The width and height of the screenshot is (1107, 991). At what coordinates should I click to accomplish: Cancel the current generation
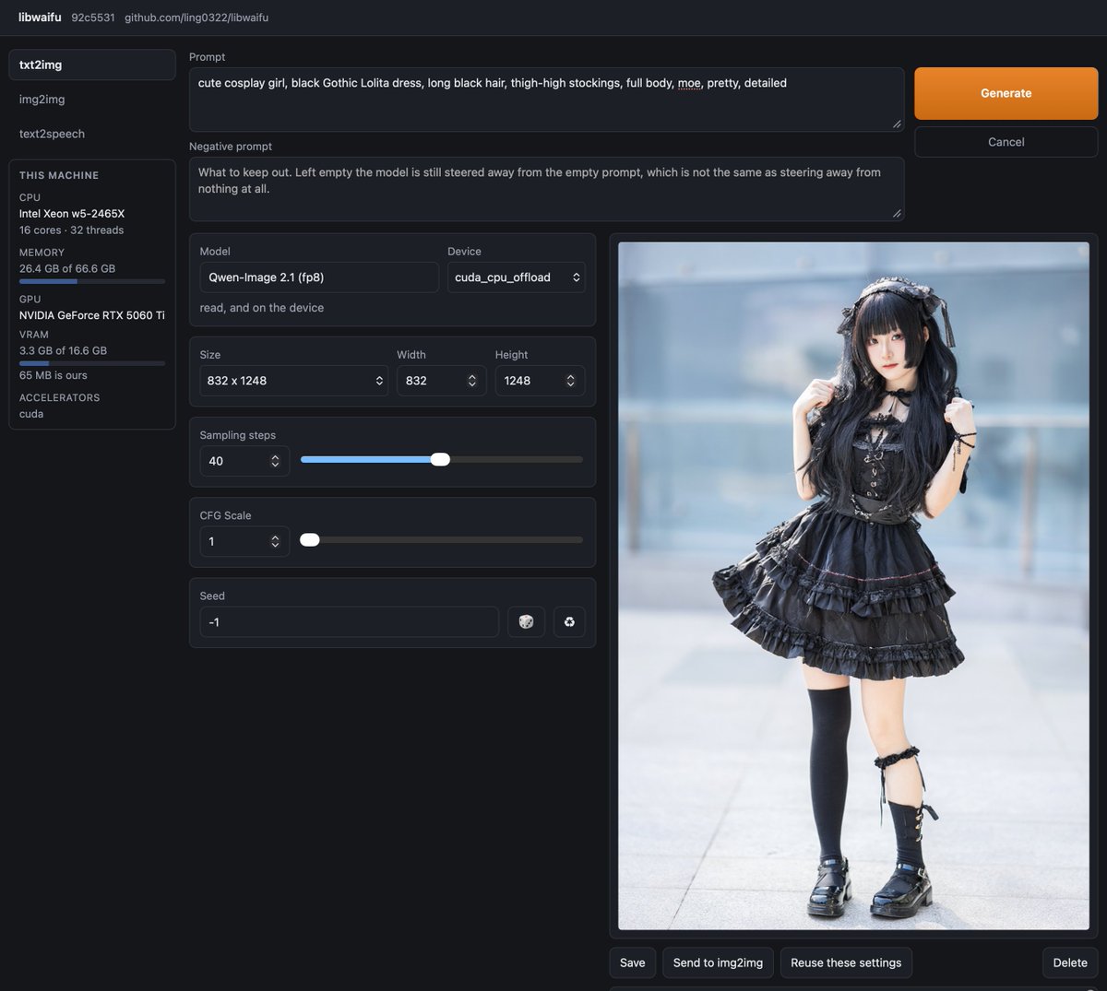(x=1006, y=142)
